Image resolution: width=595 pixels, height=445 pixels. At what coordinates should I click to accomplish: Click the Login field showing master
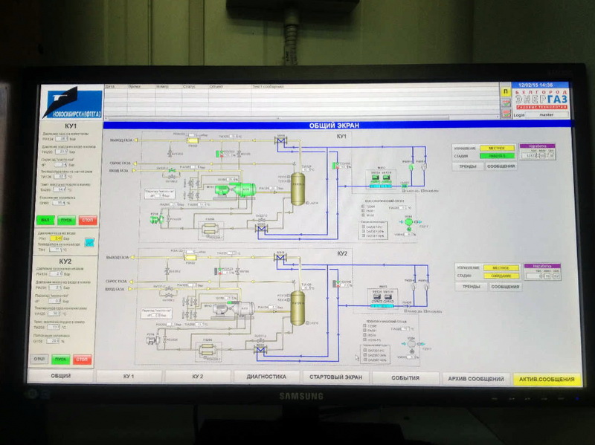click(547, 115)
